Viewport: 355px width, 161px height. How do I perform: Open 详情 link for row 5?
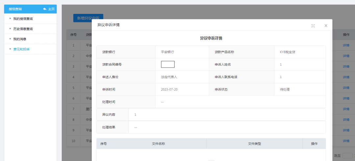point(346,88)
